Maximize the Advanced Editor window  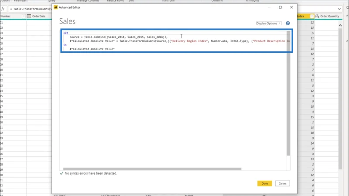[x=280, y=7]
